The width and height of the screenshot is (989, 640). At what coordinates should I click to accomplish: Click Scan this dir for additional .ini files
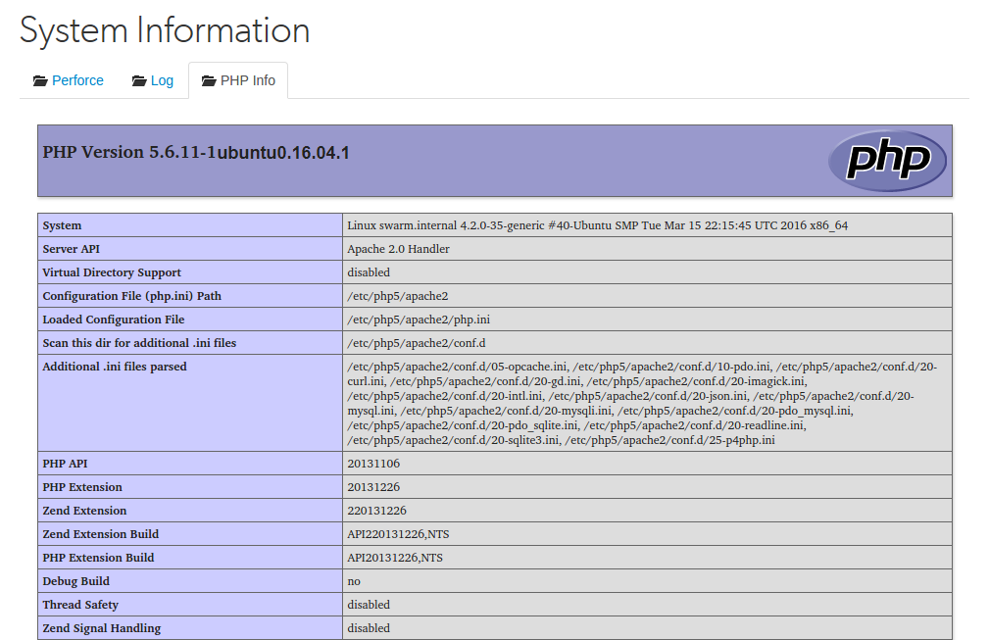pos(139,343)
